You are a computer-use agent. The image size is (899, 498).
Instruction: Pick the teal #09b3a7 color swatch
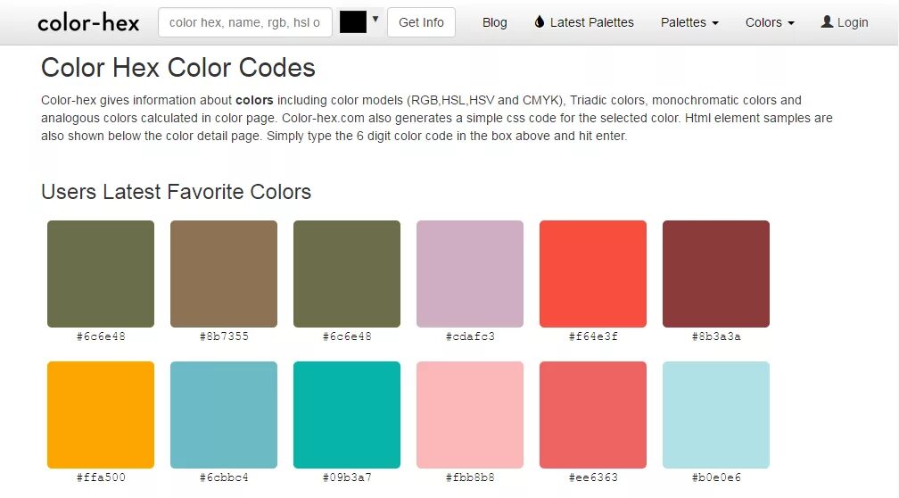click(x=347, y=415)
